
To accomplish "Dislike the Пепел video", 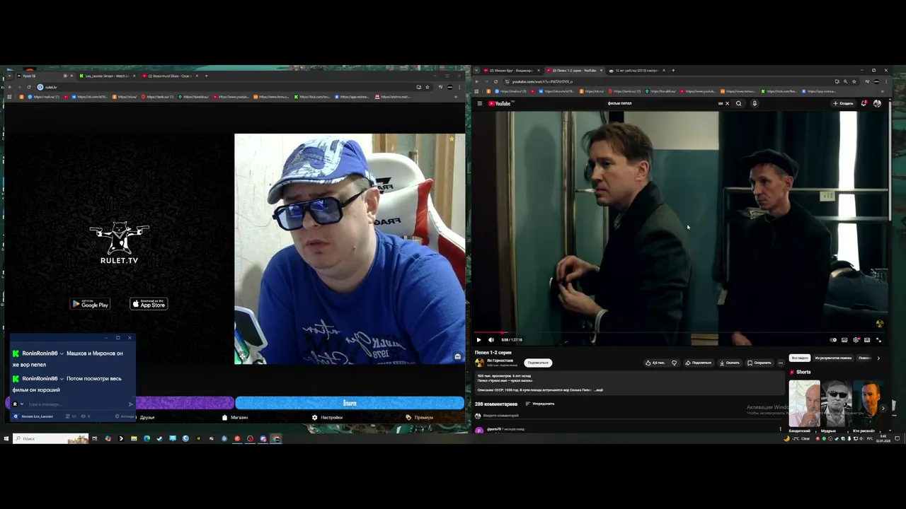I will coord(674,363).
